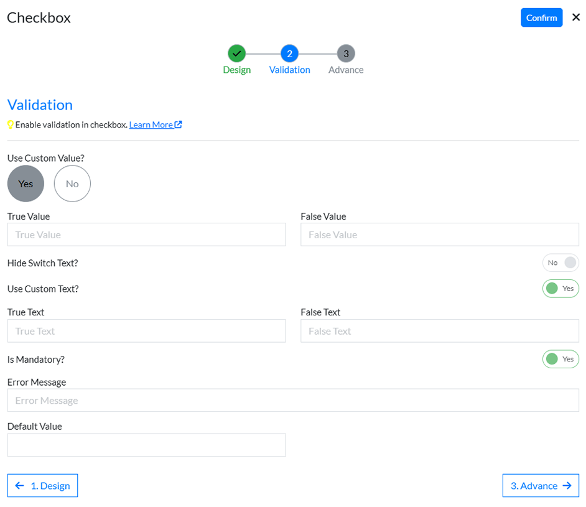Click the lightbulb tip icon
Viewport: 586px width, 507px height.
click(x=10, y=124)
